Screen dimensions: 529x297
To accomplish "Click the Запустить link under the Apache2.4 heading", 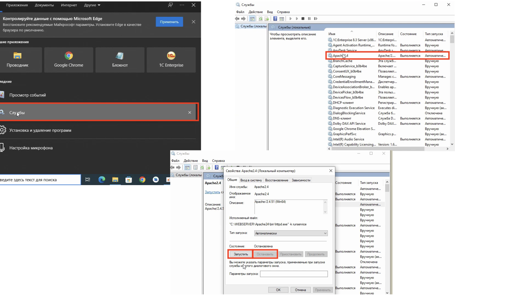I will coord(212,192).
